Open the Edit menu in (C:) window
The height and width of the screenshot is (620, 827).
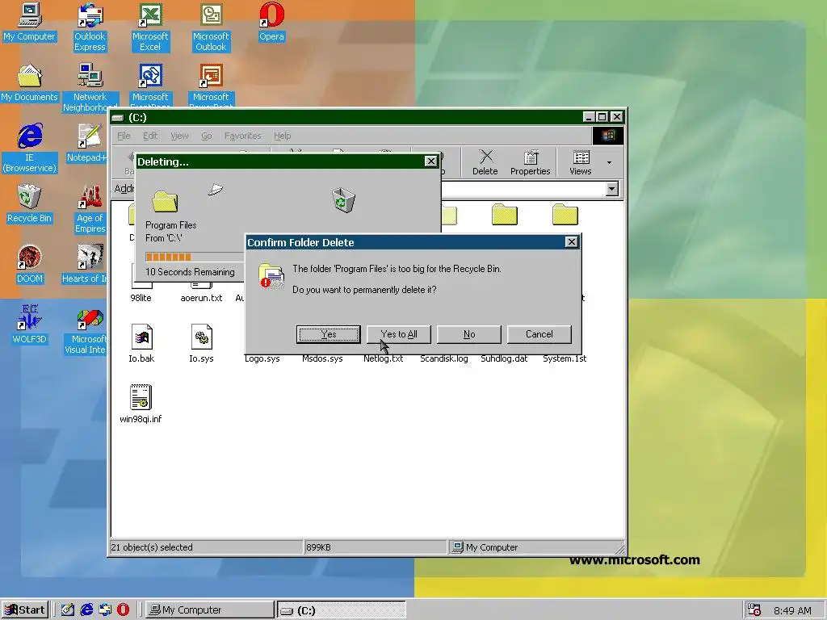tap(150, 136)
